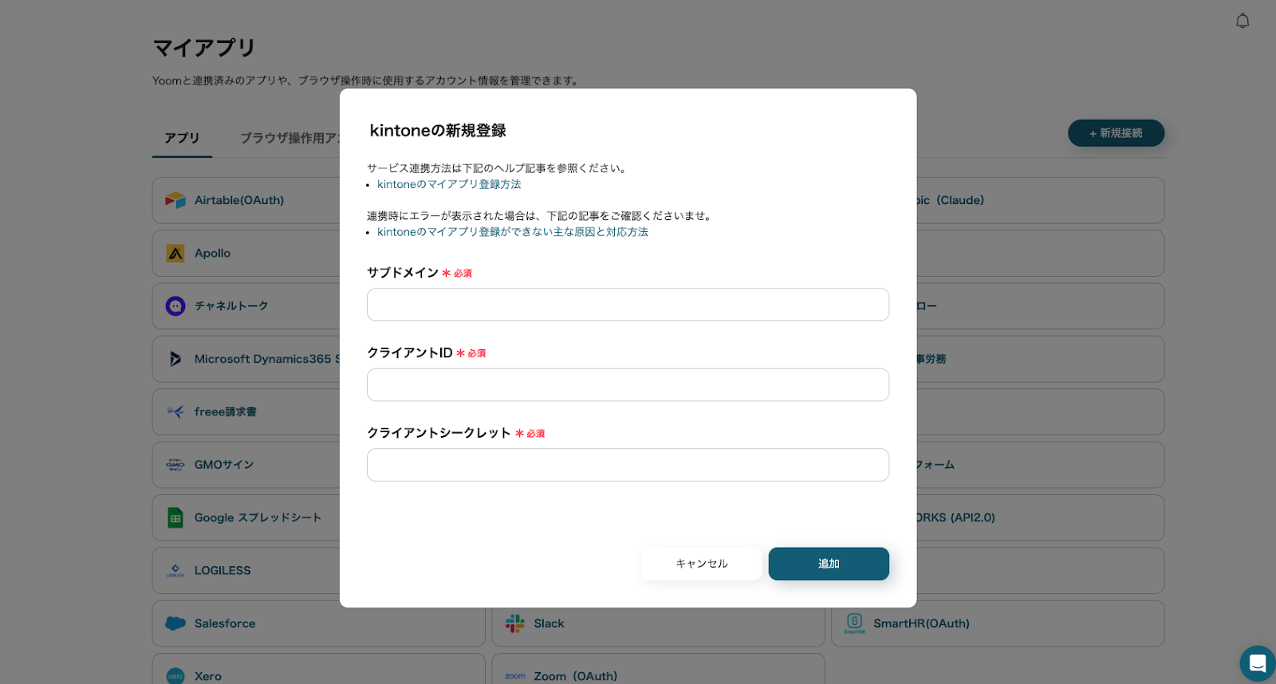Select the チャネルトーク app name
1276x684 pixels.
pos(231,306)
